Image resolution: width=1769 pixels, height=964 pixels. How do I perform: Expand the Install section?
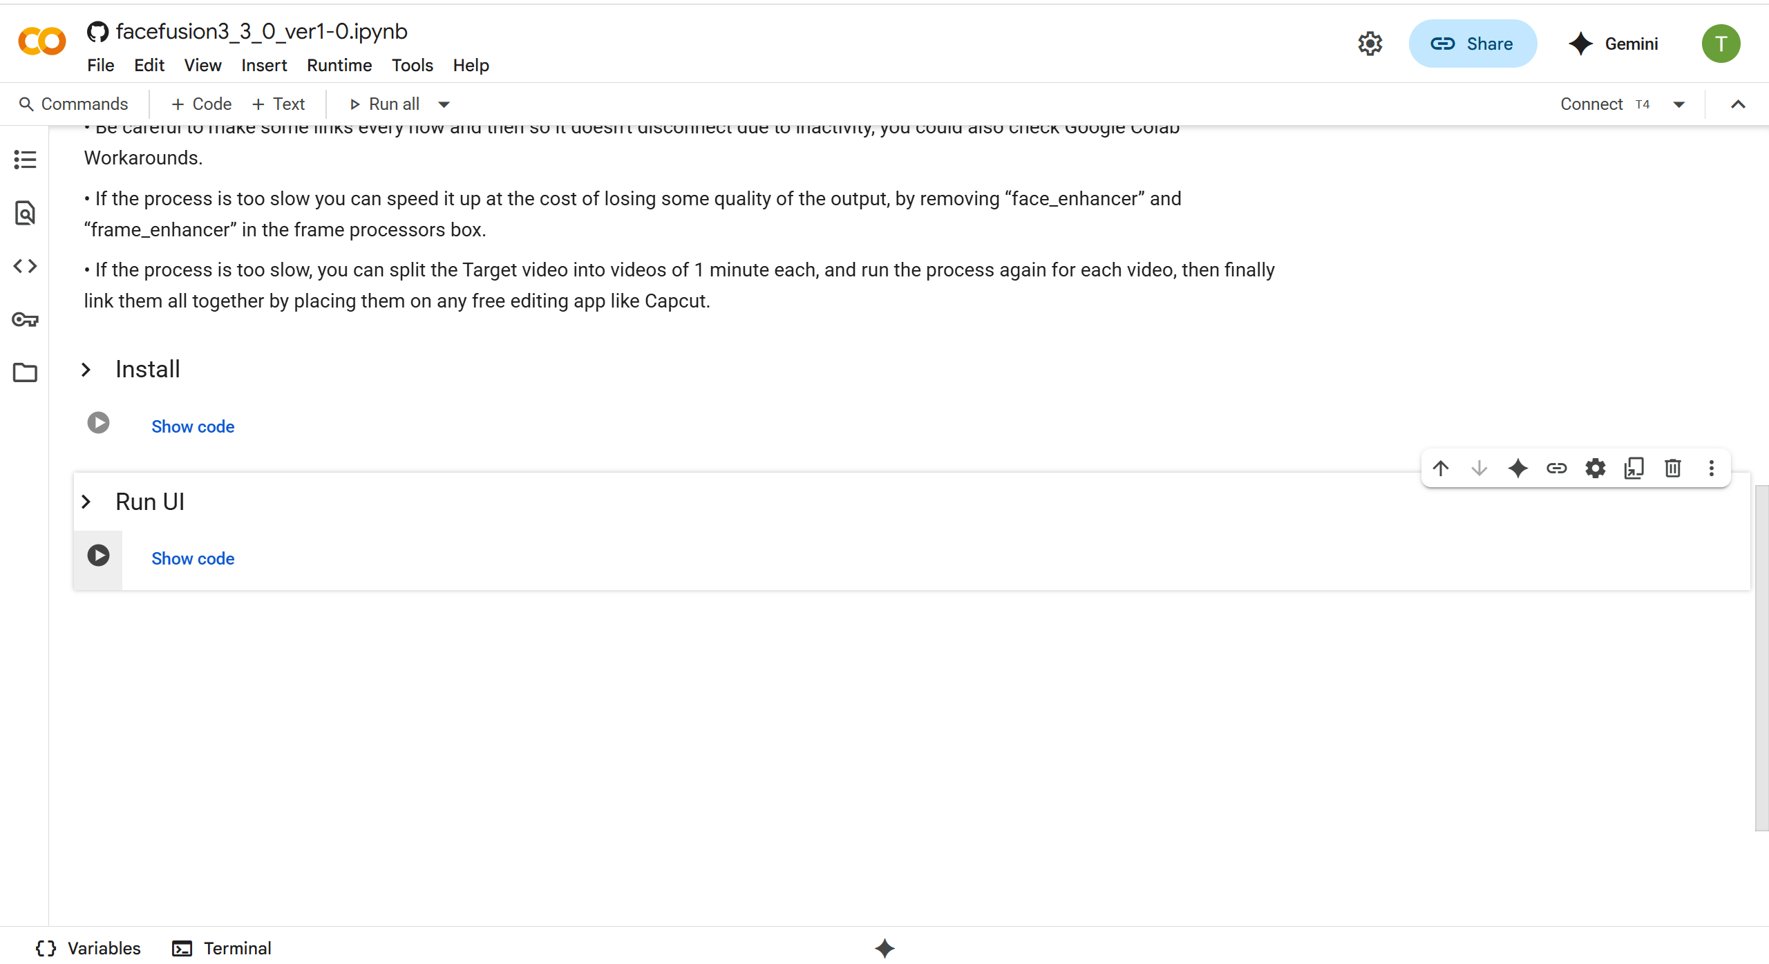86,370
